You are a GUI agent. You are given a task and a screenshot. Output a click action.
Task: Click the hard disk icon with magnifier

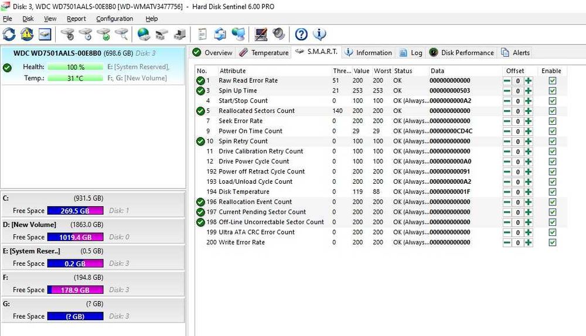pyautogui.click(x=122, y=35)
